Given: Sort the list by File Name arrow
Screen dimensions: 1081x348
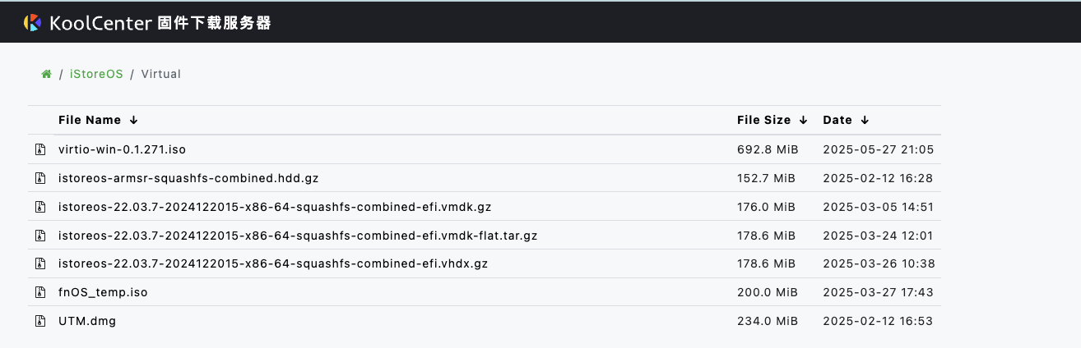Looking at the screenshot, I should point(133,120).
